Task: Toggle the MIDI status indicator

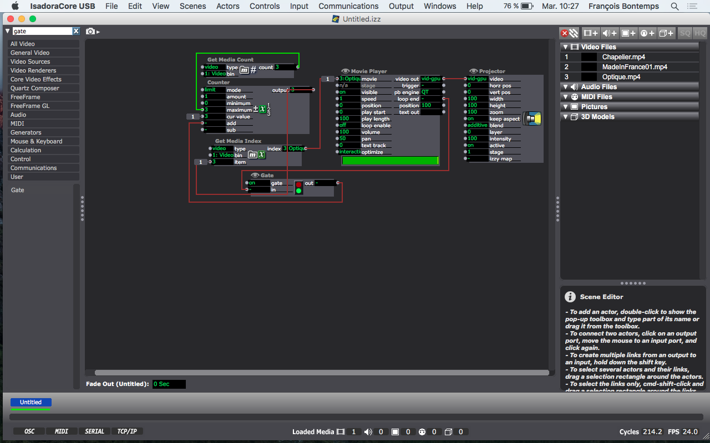Action: 62,431
